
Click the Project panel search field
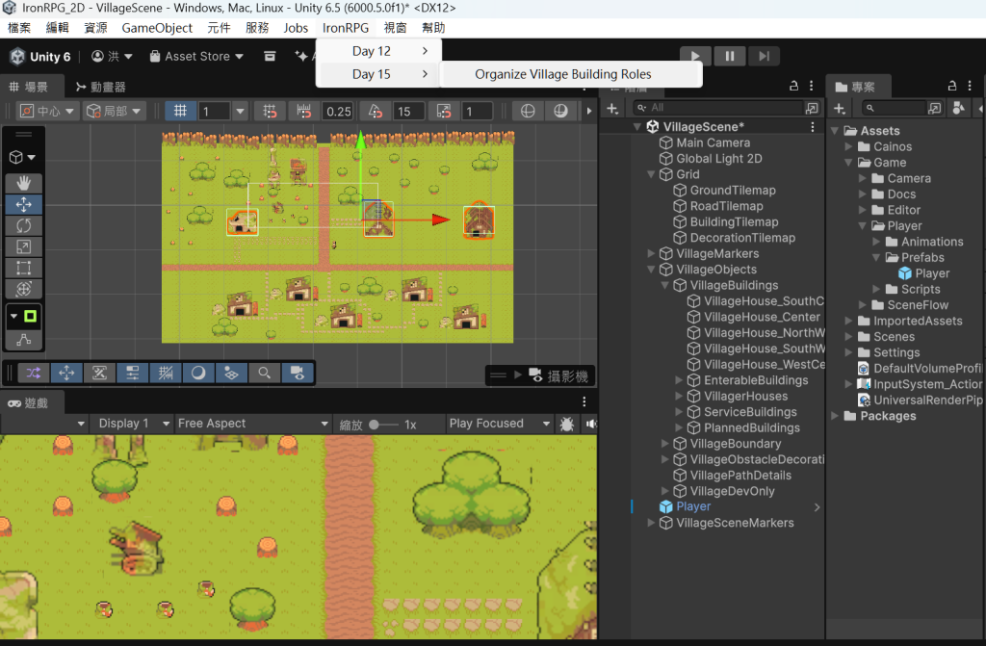point(895,108)
